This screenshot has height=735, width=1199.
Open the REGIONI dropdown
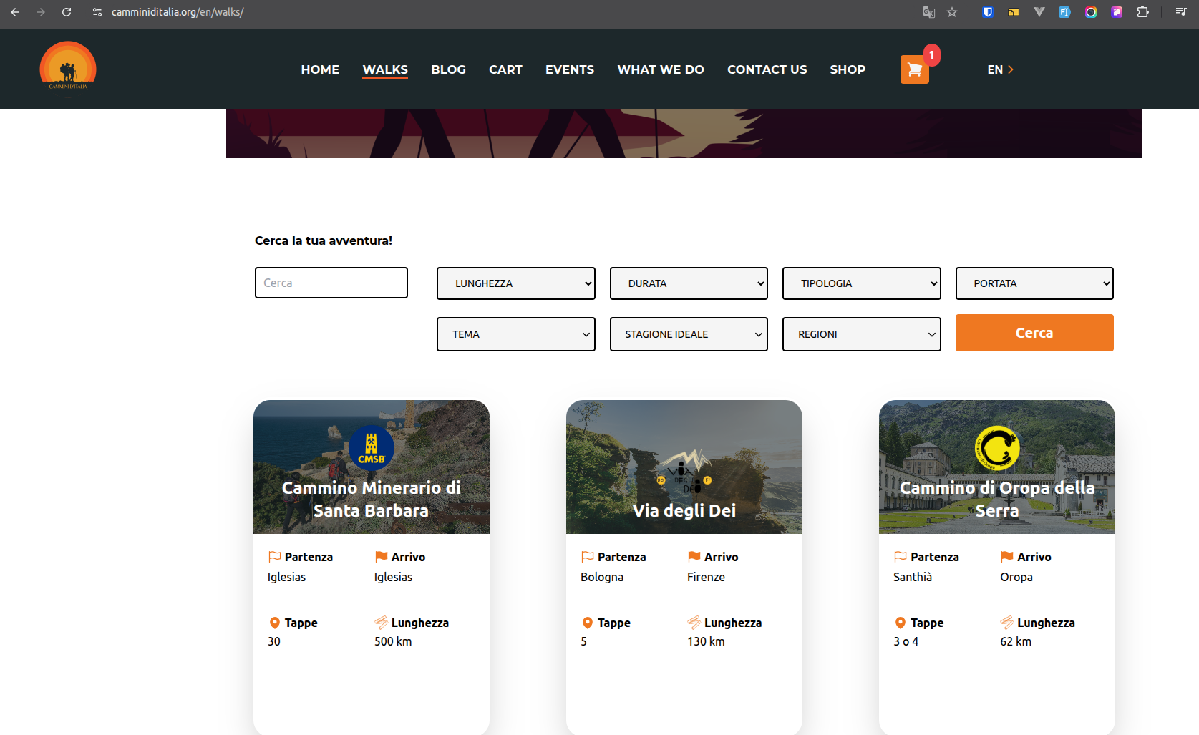coord(862,334)
